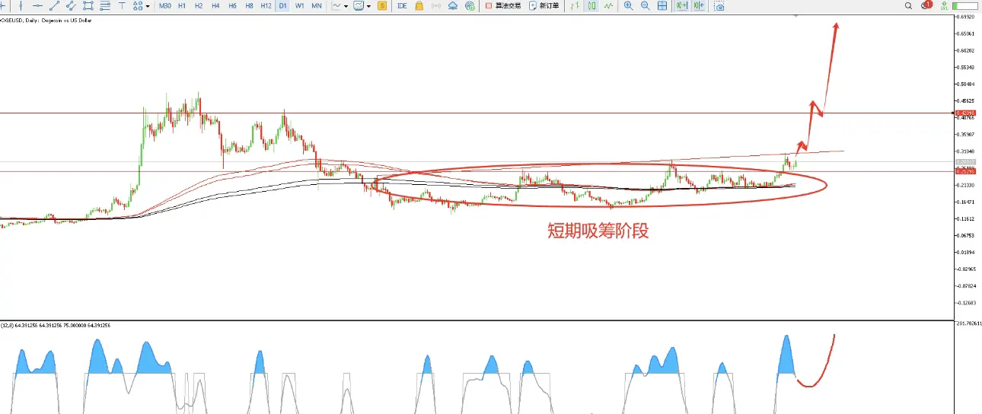
Task: Switch chart to bar chart
Action: pyautogui.click(x=575, y=6)
